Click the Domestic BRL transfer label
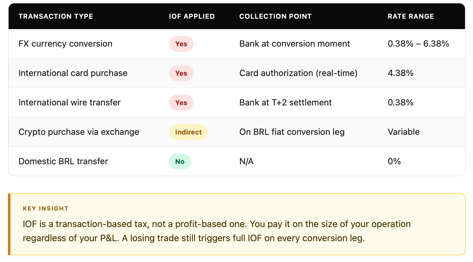473x262 pixels. tap(63, 161)
